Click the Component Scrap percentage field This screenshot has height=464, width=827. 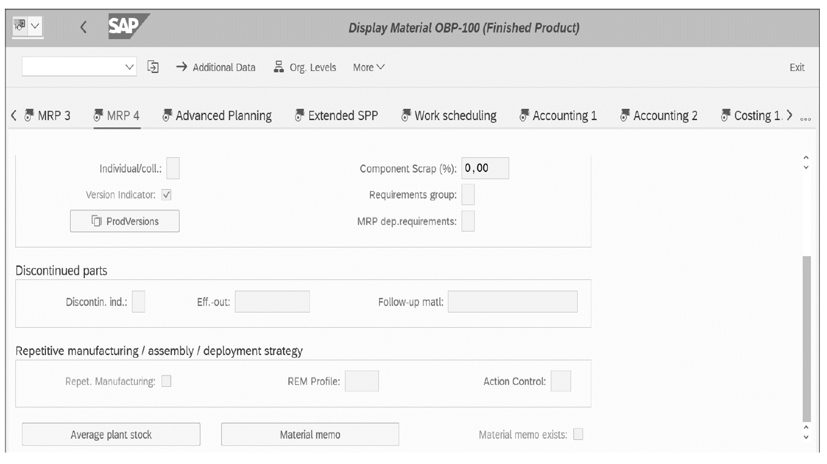pos(484,168)
